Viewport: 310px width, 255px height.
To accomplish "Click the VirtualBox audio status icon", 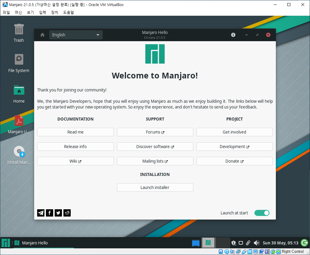I will (x=233, y=252).
